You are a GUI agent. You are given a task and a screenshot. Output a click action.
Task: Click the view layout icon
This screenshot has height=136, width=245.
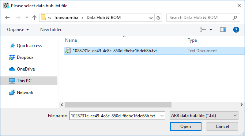pos(203,30)
